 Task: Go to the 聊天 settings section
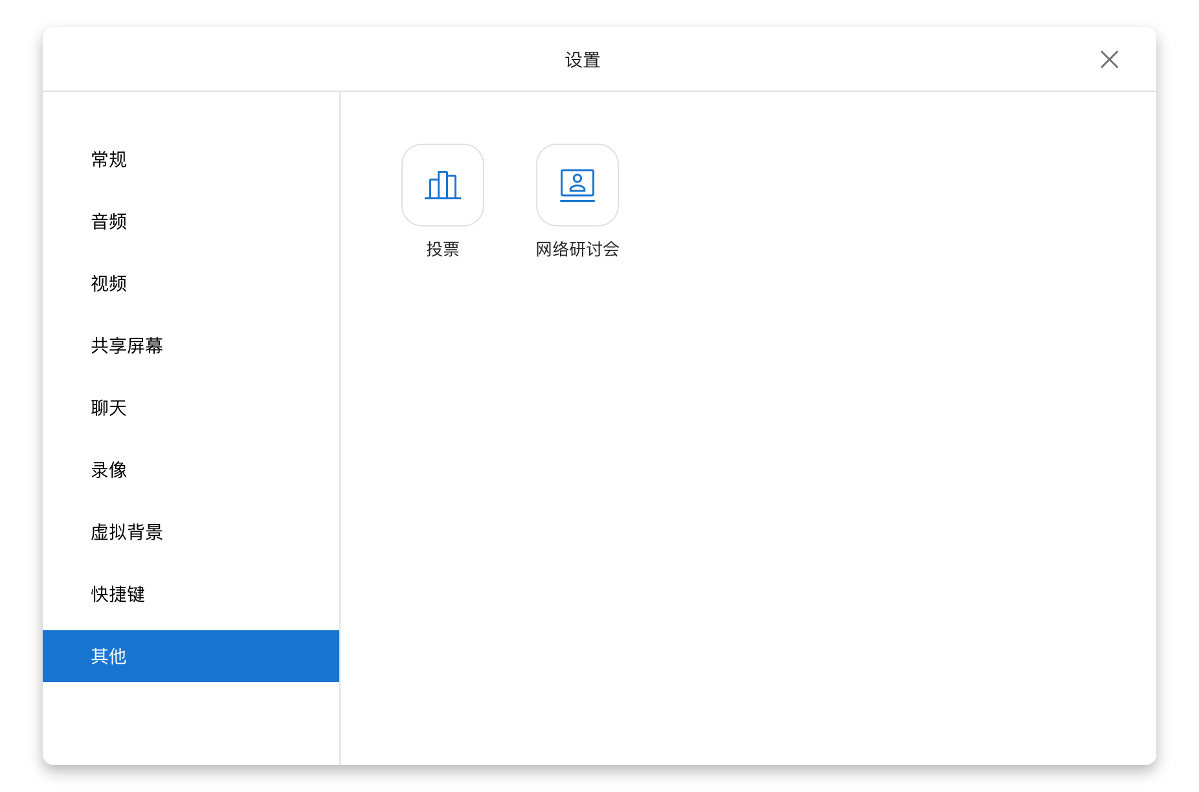[x=191, y=408]
